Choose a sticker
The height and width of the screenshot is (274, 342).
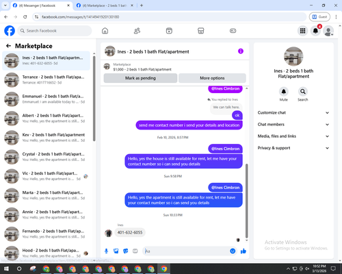tap(125, 251)
